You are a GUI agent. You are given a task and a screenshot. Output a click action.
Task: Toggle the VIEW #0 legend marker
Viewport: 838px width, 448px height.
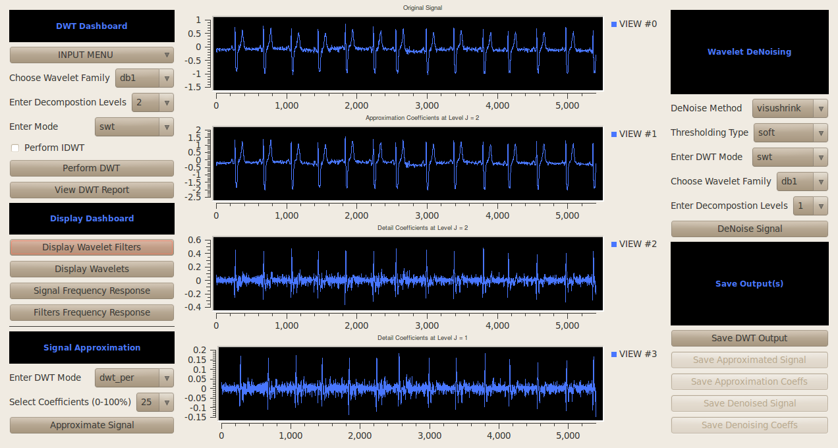[x=614, y=24]
